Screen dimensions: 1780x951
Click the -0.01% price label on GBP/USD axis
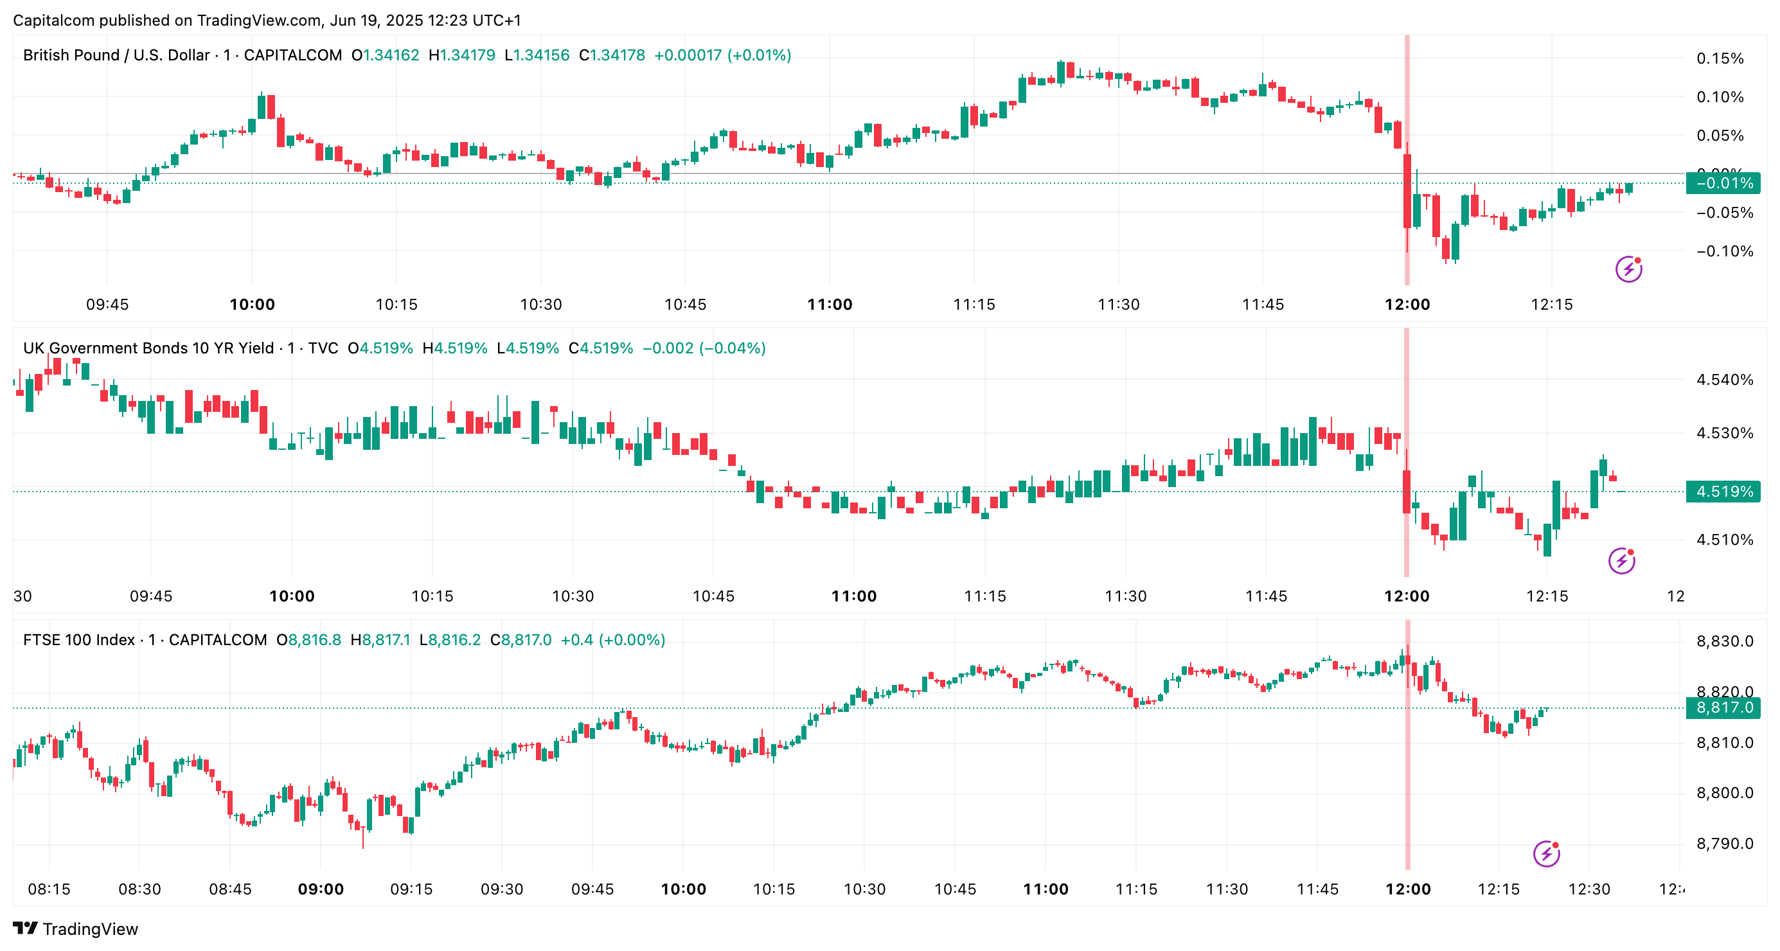click(1722, 183)
